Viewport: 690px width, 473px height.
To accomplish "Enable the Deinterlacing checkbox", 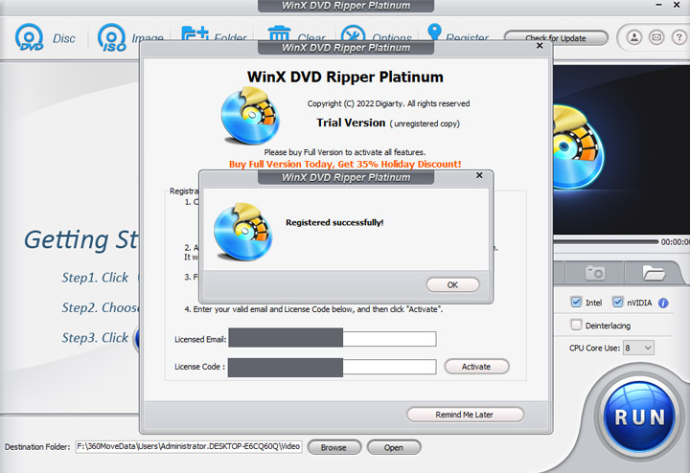I will tap(576, 326).
